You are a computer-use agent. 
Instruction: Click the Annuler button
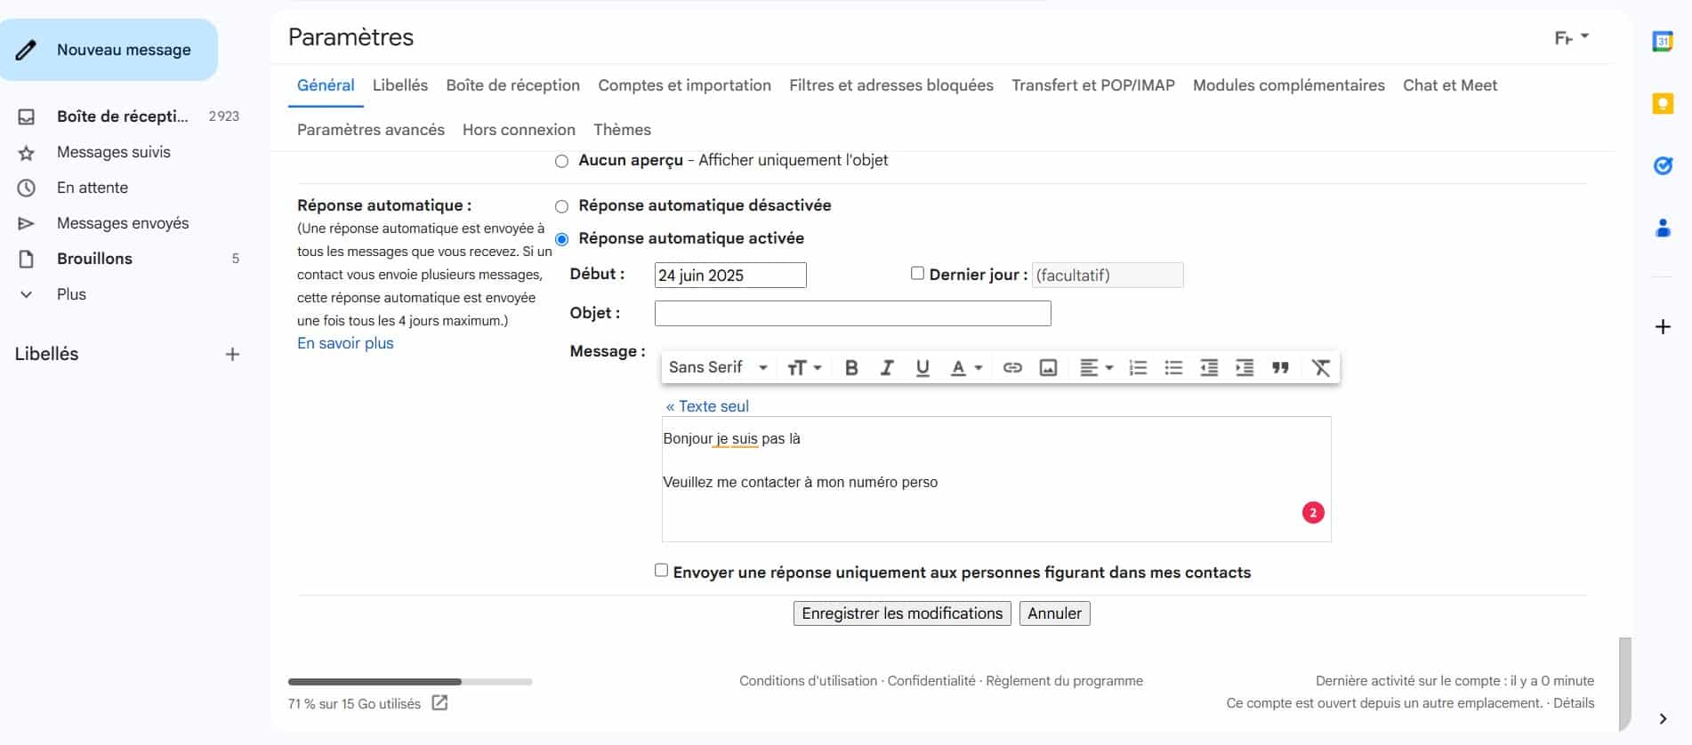(1054, 613)
